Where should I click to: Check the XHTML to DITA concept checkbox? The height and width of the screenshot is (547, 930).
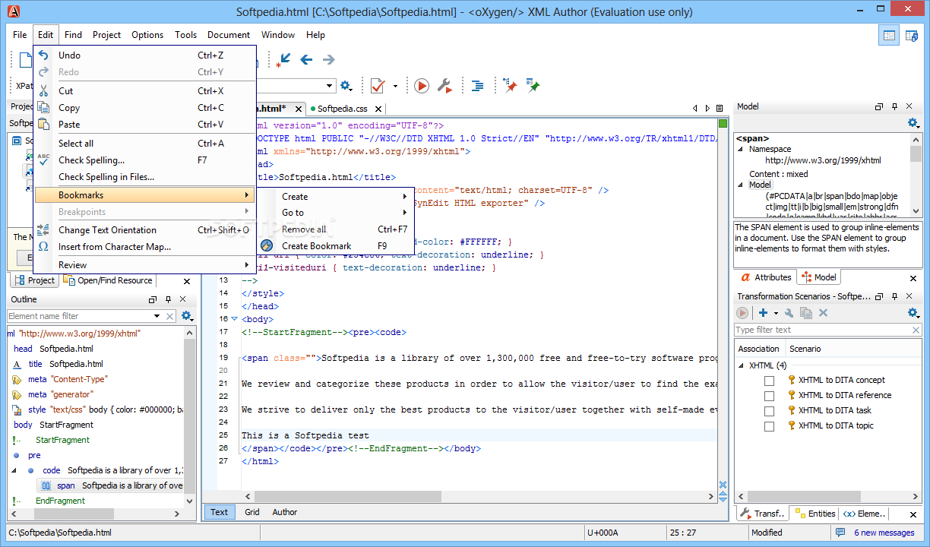[x=769, y=381]
